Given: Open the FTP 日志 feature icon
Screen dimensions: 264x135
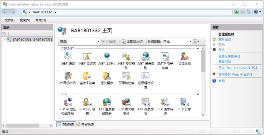Looking at the screenshot, I should tap(184, 102).
